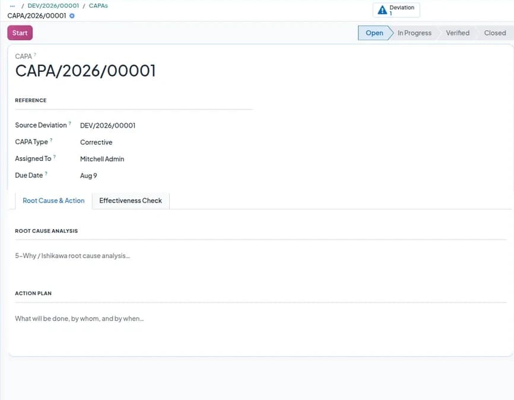Switch to Effectiveness Check tab
The image size is (514, 400).
131,201
